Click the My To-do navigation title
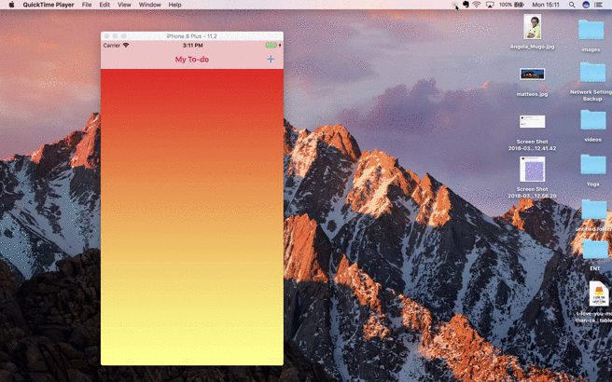This screenshot has height=382, width=612. point(191,60)
